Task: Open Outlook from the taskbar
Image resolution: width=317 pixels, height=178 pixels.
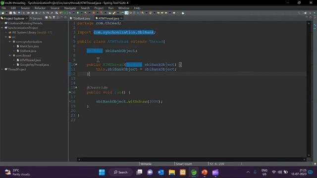Action: click(x=161, y=173)
